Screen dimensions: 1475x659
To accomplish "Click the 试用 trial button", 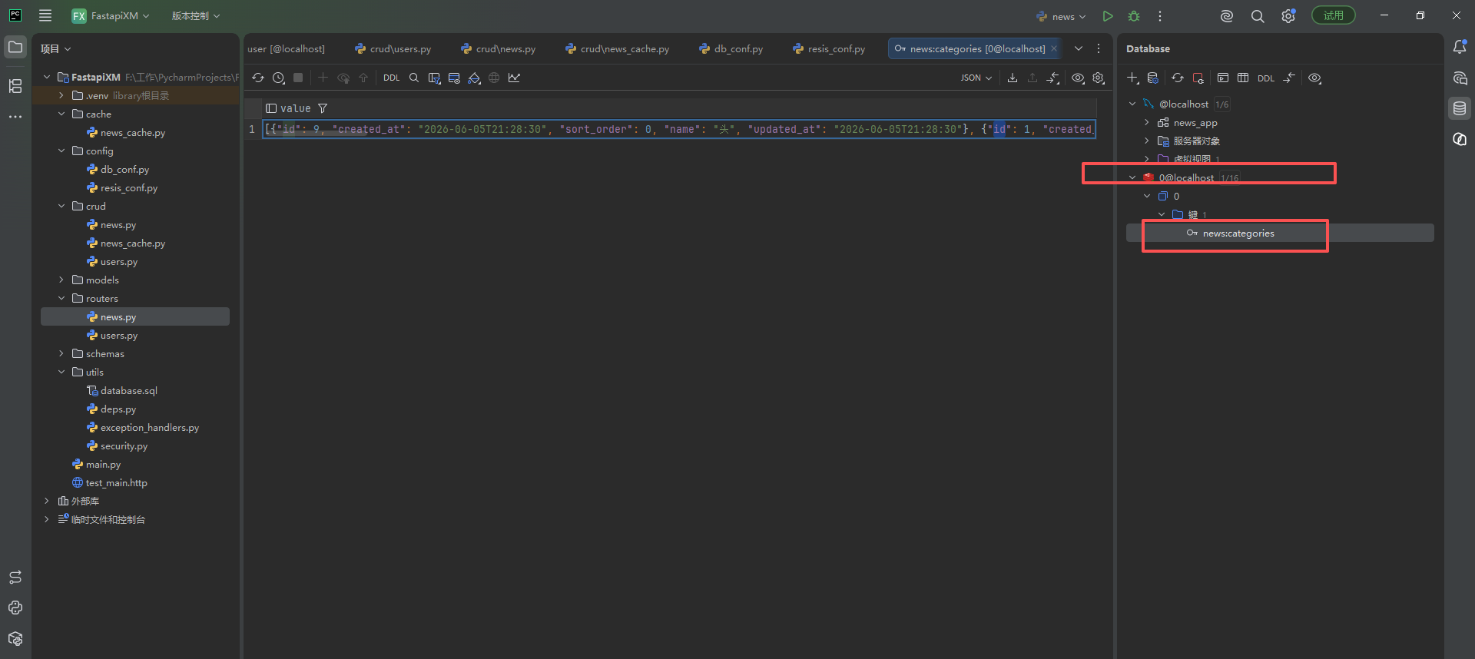I will (1334, 15).
